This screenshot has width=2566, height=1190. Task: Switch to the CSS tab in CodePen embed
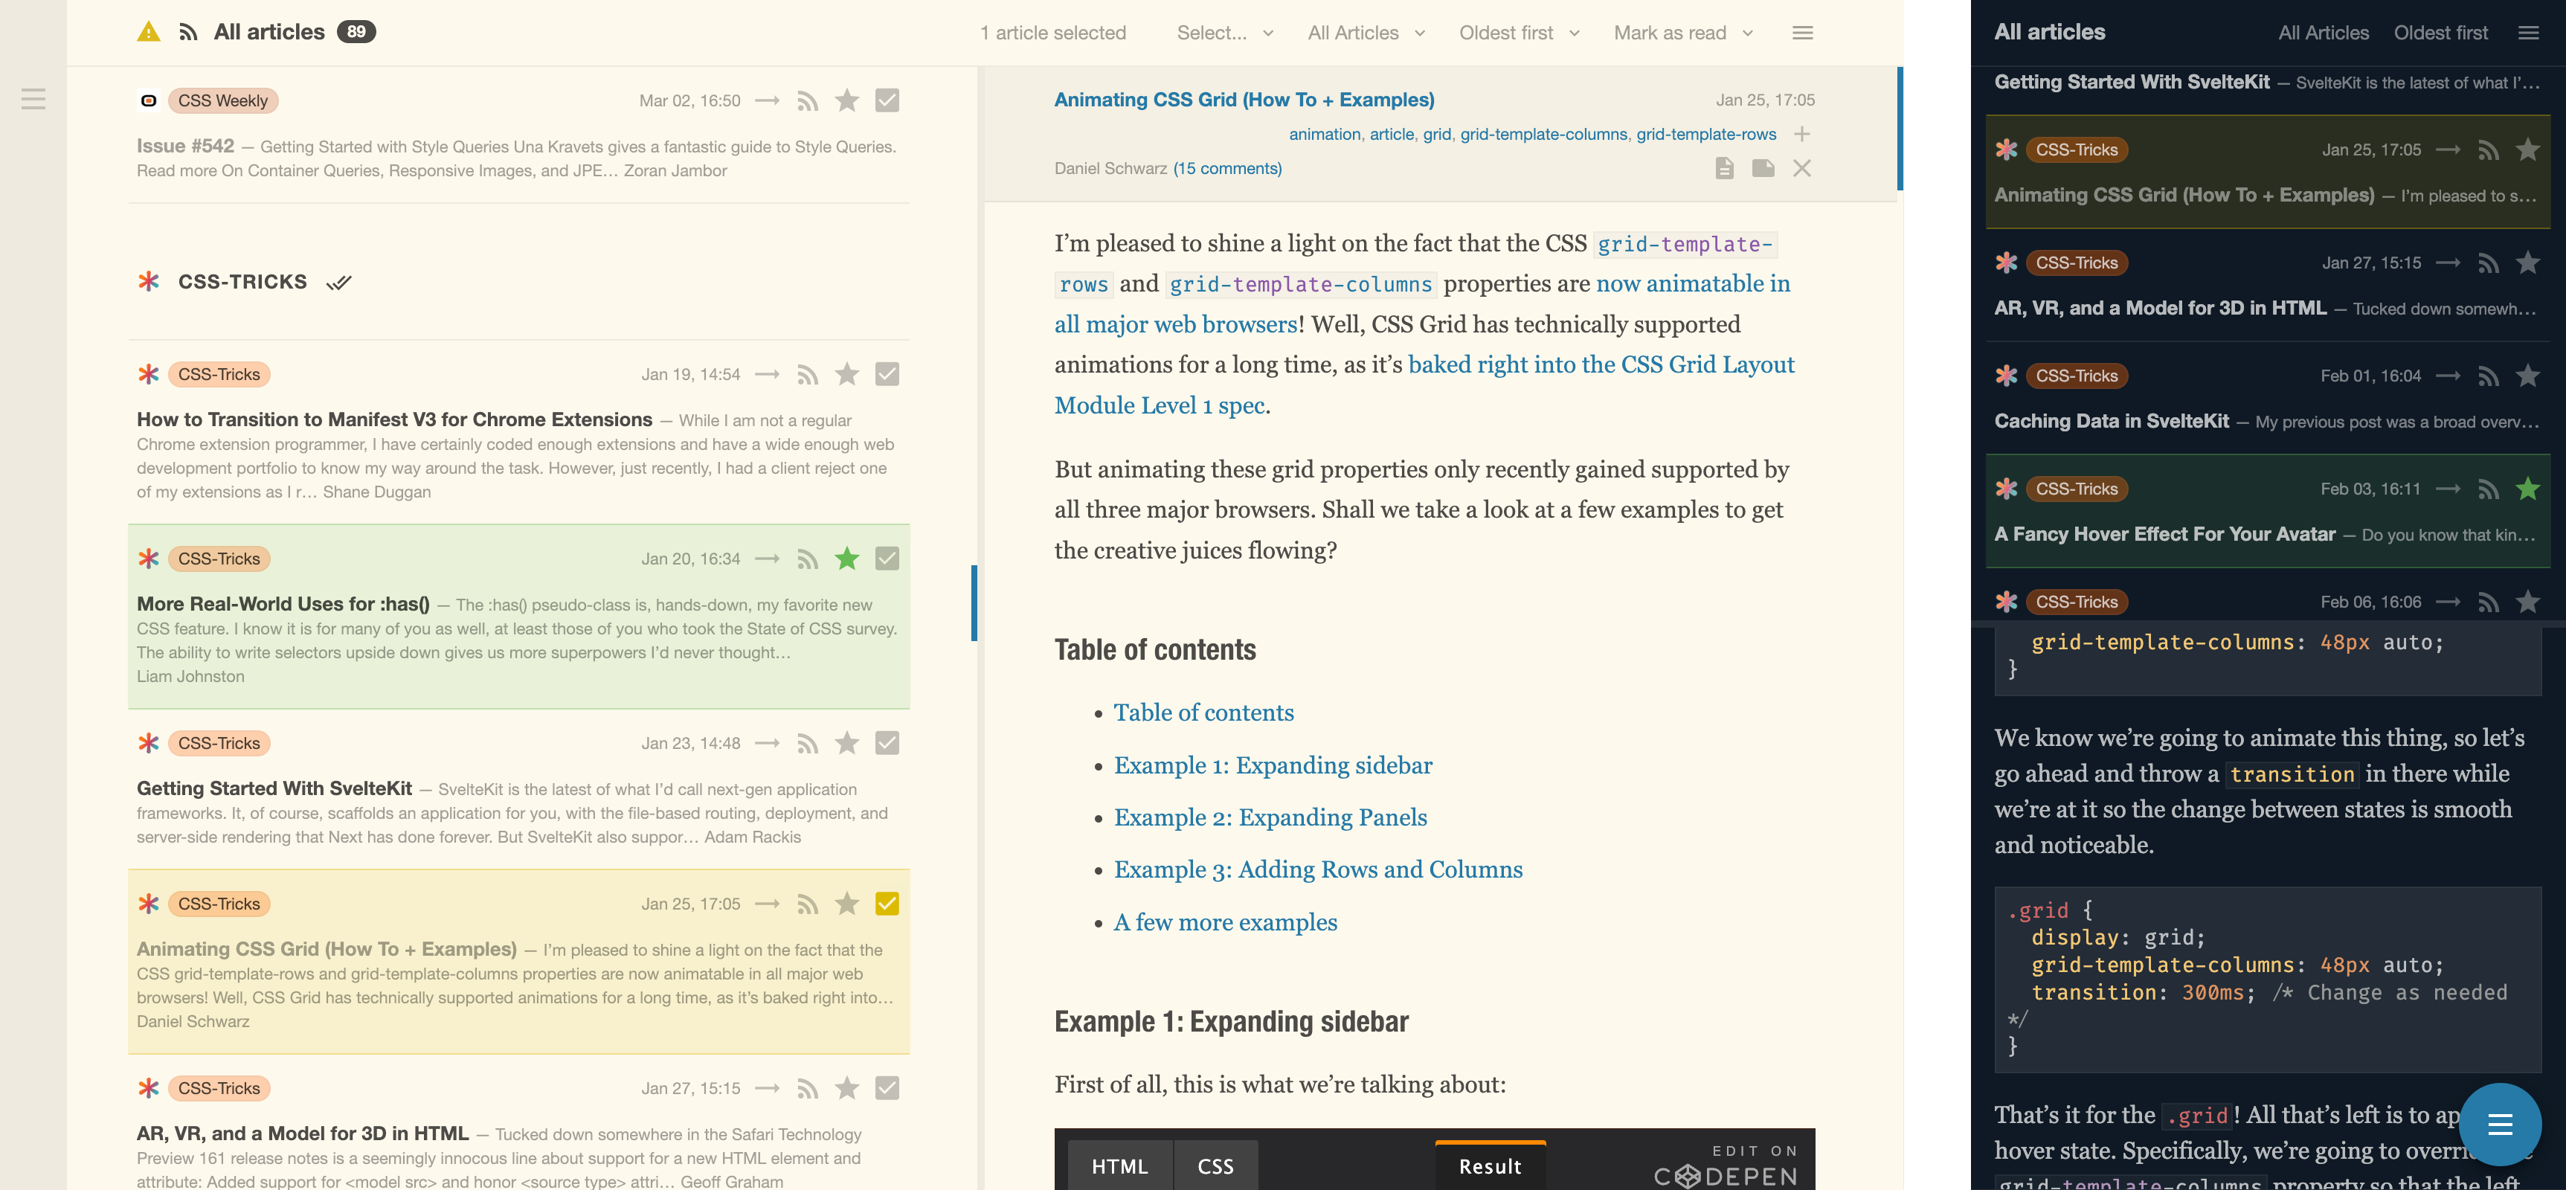point(1215,1166)
